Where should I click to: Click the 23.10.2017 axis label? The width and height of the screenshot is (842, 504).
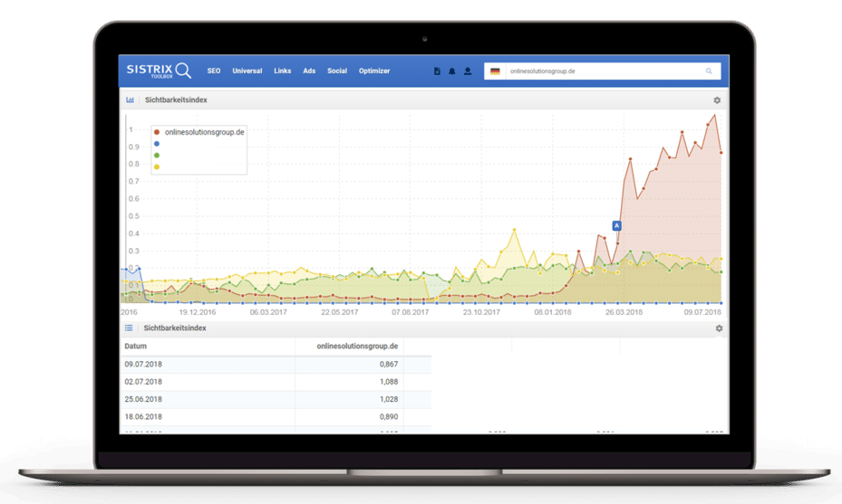click(x=481, y=312)
